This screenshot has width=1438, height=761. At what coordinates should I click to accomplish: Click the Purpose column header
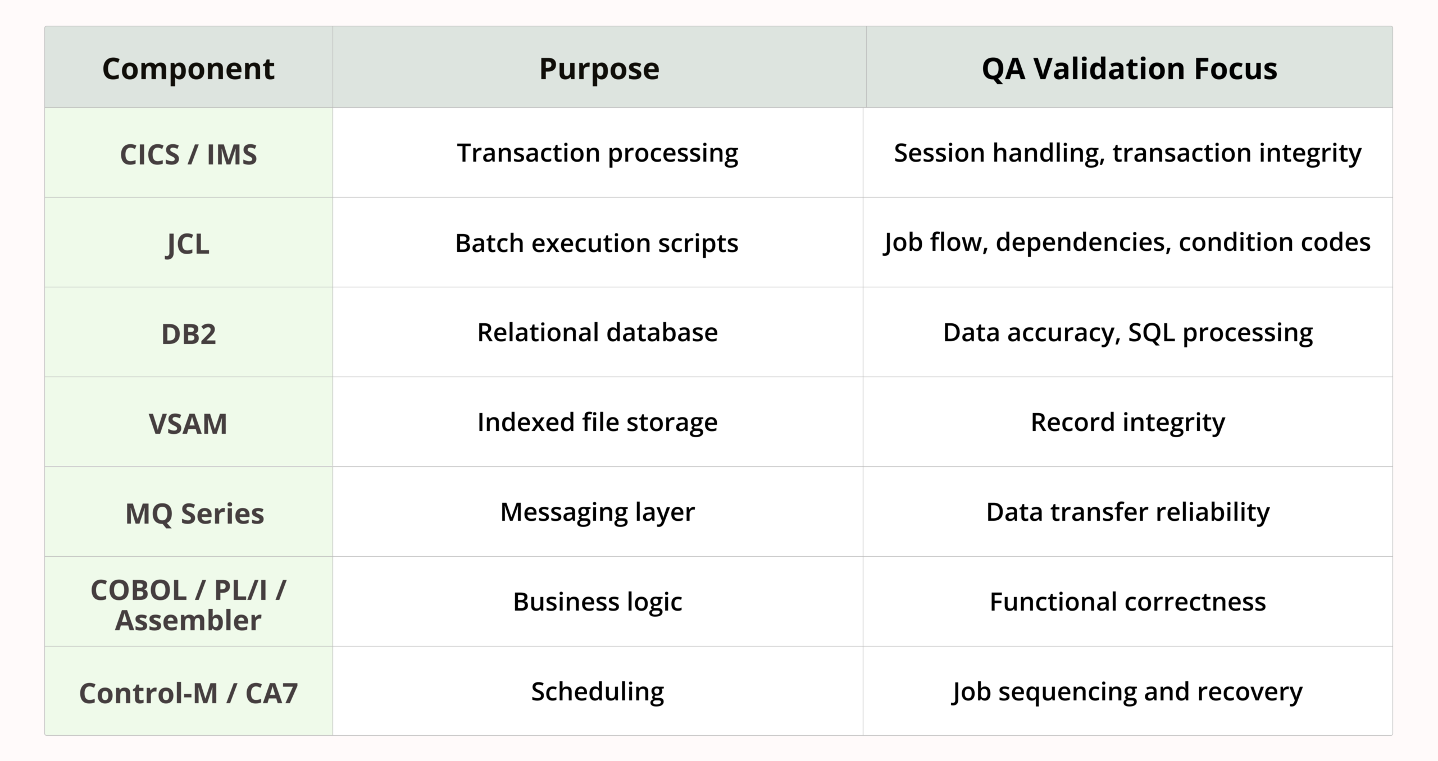tap(599, 67)
